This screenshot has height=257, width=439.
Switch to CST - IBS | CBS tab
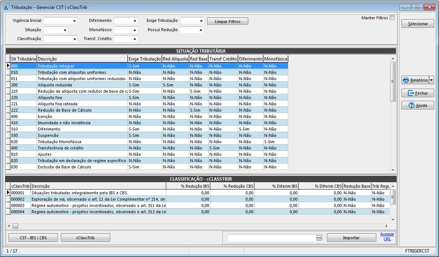(33, 238)
